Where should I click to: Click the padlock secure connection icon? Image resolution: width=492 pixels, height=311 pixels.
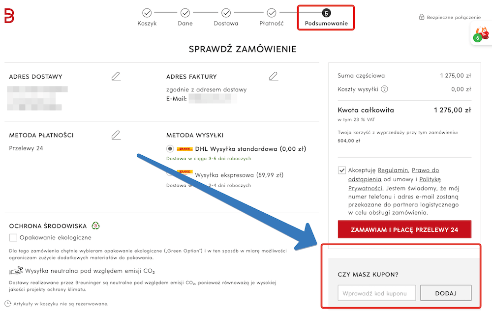click(422, 17)
